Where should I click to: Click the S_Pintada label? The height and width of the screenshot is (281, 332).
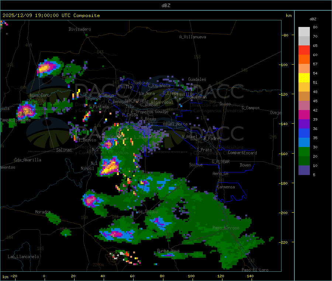pos(98,107)
